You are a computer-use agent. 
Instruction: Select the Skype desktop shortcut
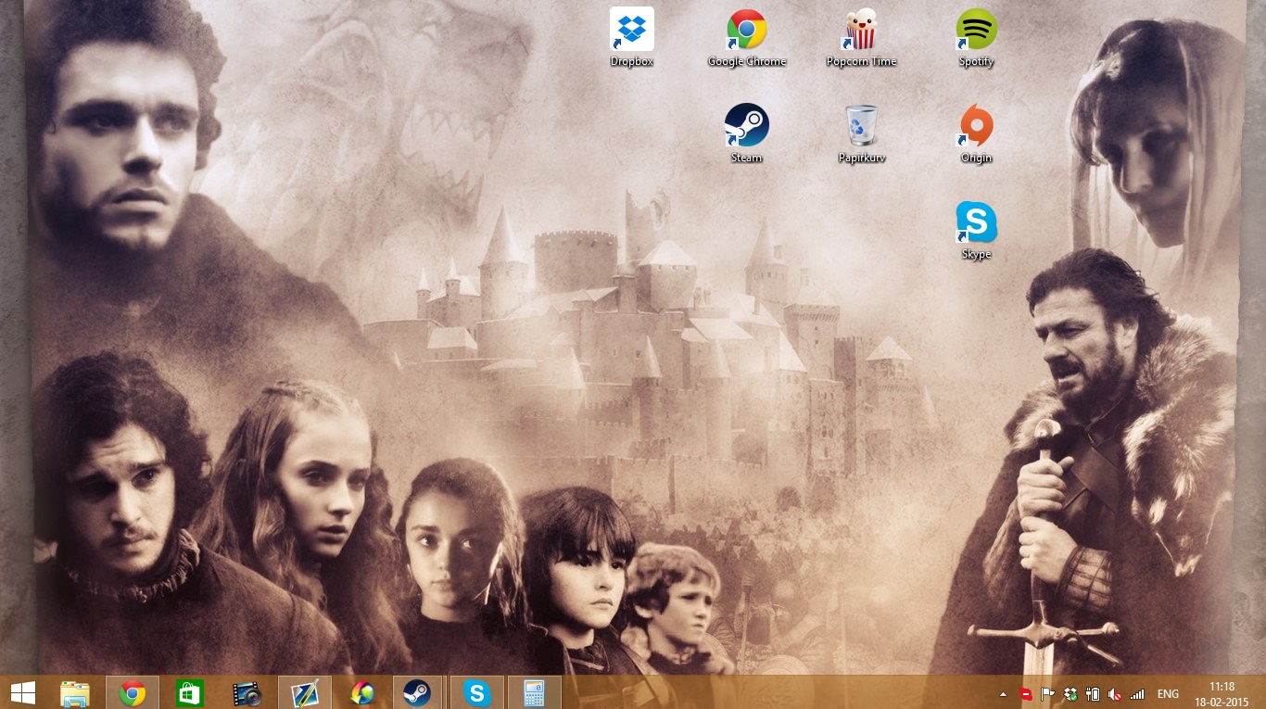pos(976,230)
